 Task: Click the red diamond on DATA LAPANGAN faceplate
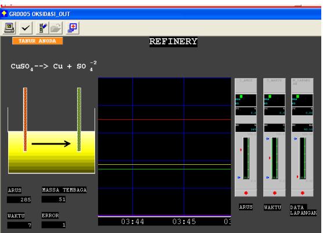coord(302,193)
